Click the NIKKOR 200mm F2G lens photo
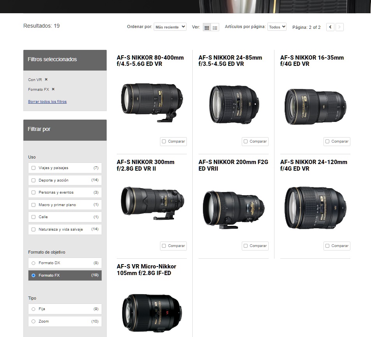The width and height of the screenshot is (371, 337). point(234,208)
